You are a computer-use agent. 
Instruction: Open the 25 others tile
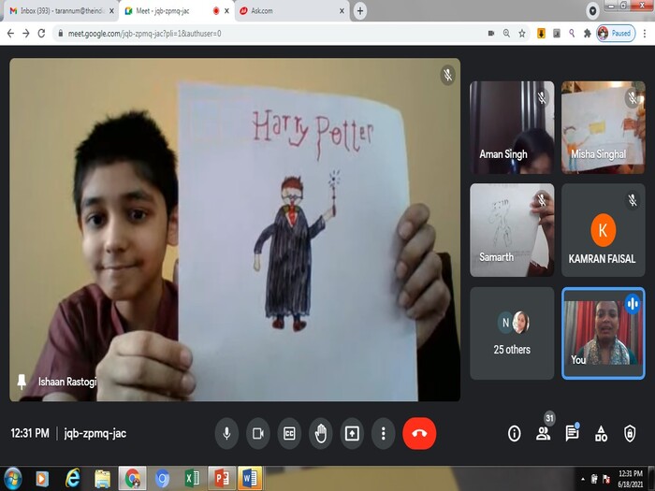[x=512, y=333]
